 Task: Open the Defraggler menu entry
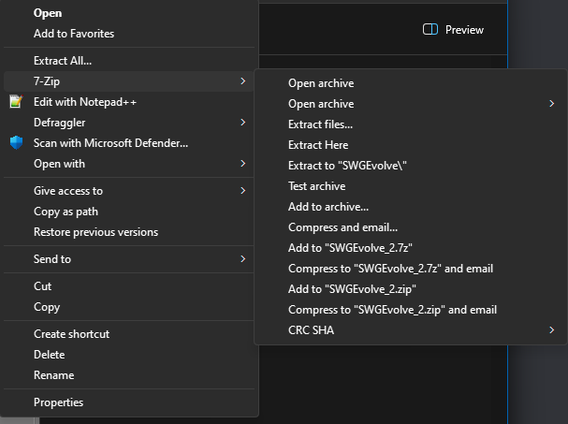129,123
